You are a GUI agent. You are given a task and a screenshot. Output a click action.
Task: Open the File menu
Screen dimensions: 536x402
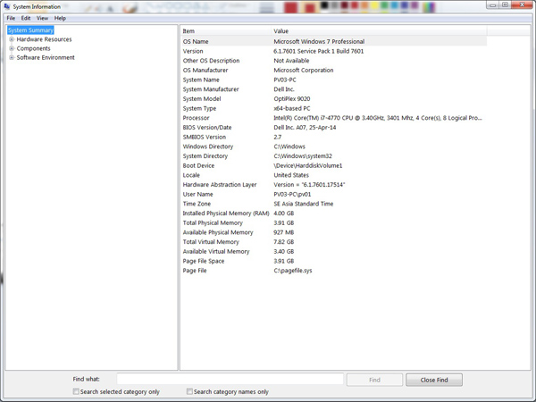[11, 18]
